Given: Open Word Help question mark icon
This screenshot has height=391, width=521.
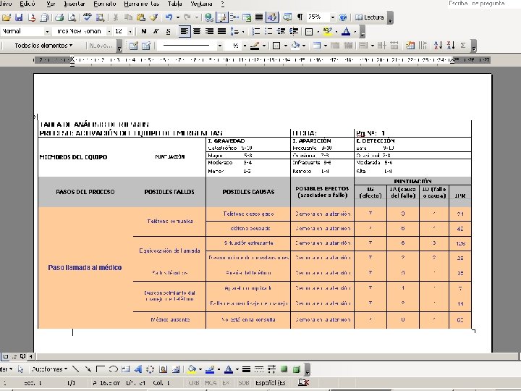Looking at the screenshot, I should click(x=343, y=17).
